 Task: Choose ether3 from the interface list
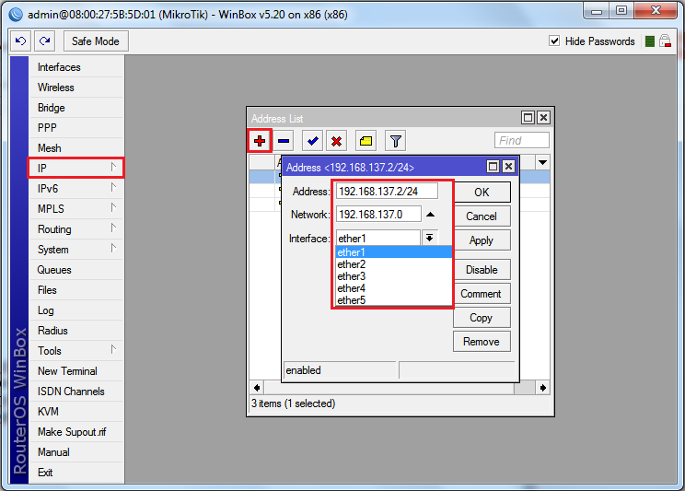point(394,276)
